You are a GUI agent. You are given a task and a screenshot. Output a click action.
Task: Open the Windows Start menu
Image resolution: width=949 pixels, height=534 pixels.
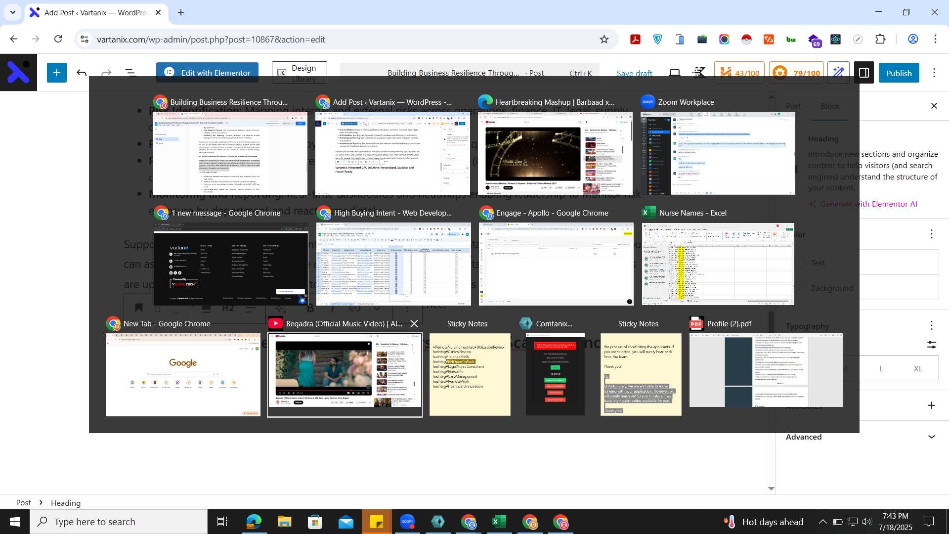tap(15, 522)
